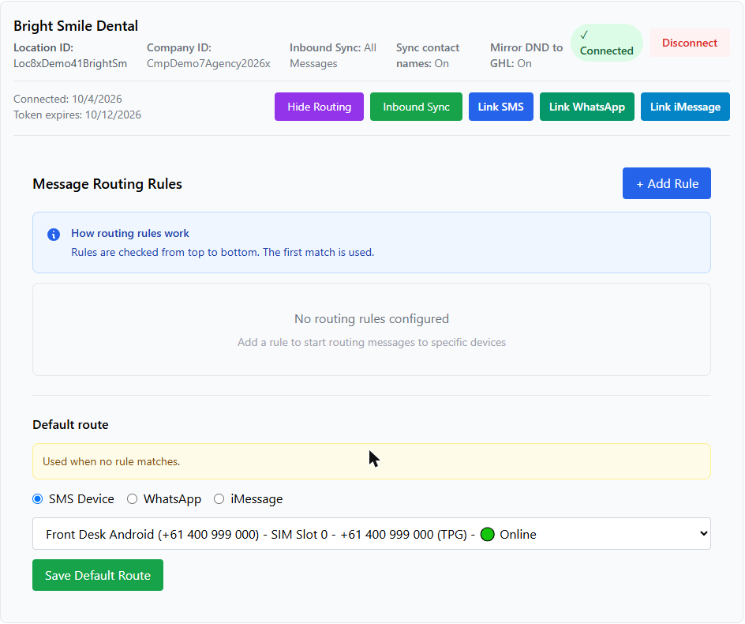Open Inbound Sync settings
Viewport: 745px width, 624px height.
point(416,107)
